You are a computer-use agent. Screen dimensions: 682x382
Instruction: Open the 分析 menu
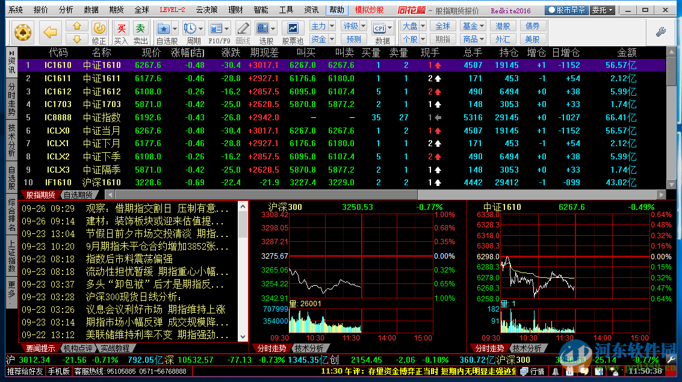click(66, 10)
